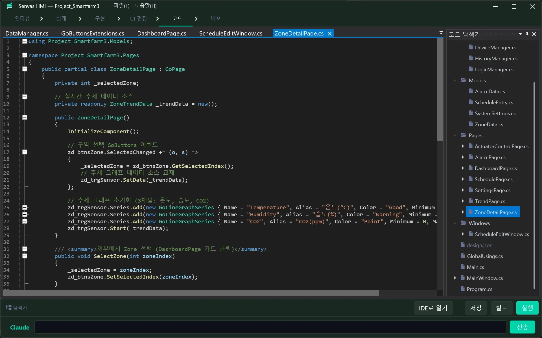Collapse the SelectedChanged lambda fold on line 17

(25, 152)
